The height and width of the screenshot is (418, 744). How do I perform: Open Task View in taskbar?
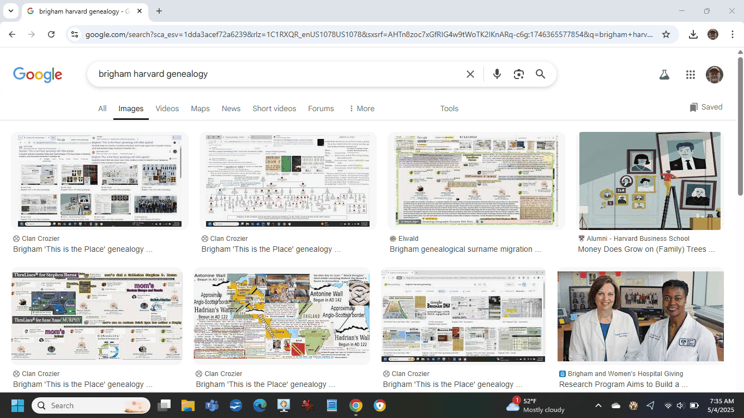coord(164,405)
